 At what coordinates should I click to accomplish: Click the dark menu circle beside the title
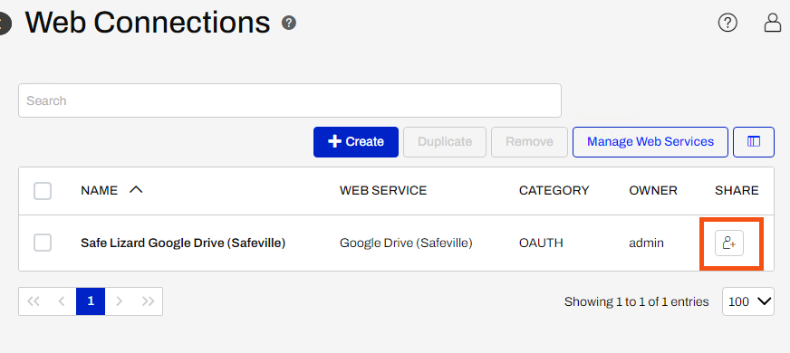(x=4, y=23)
